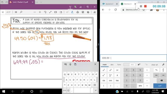Image resolution: width=167 pixels, height=94 pixels.
Task: Open the PDF table of contents
Action: 16,12
